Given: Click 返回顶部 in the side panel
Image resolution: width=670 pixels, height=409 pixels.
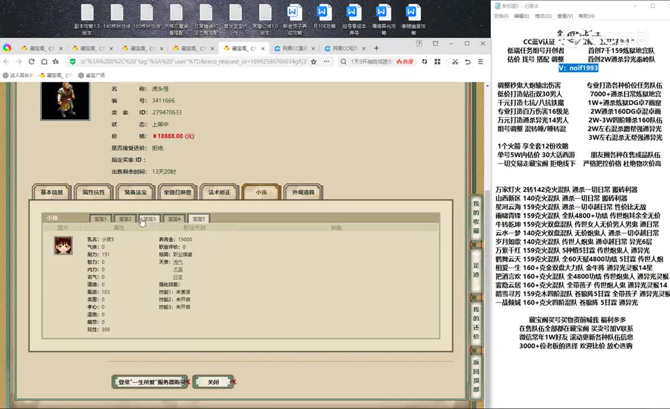Looking at the screenshot, I should point(476,375).
